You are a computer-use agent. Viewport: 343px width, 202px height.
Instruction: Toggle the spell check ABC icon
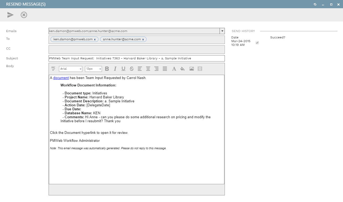coord(53,69)
